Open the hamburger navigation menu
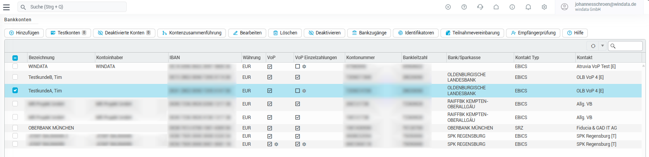The width and height of the screenshot is (649, 157). pyautogui.click(x=6, y=7)
